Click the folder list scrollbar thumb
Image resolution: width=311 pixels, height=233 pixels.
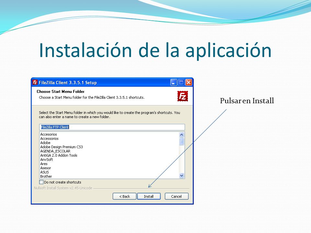[x=181, y=141]
